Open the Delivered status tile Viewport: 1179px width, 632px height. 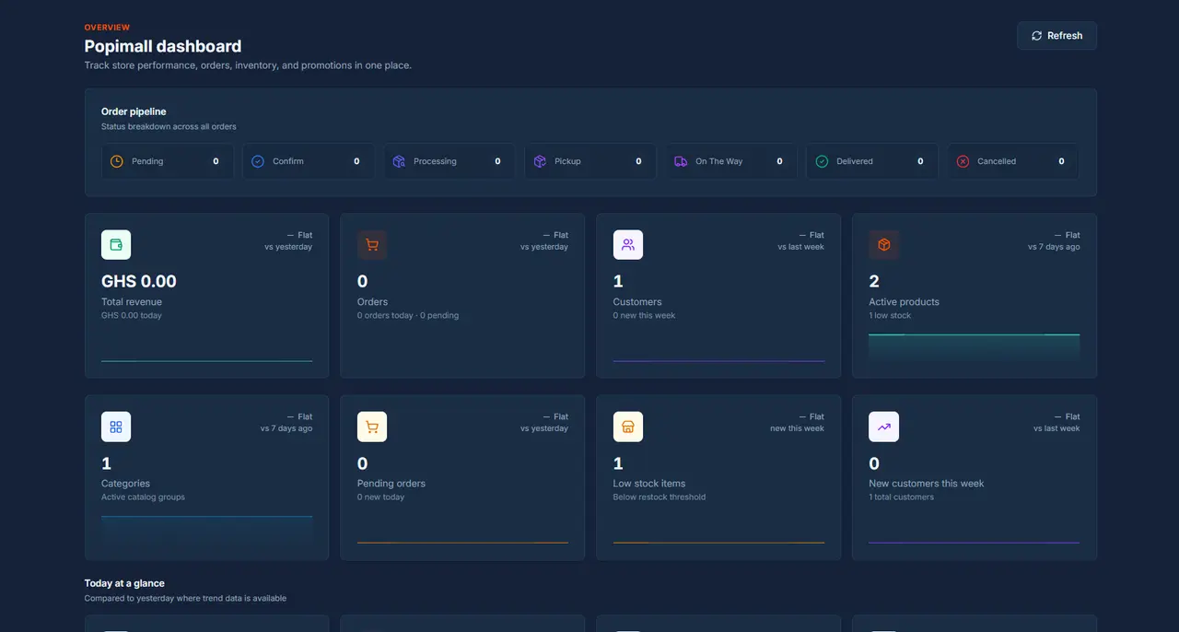pyautogui.click(x=872, y=161)
